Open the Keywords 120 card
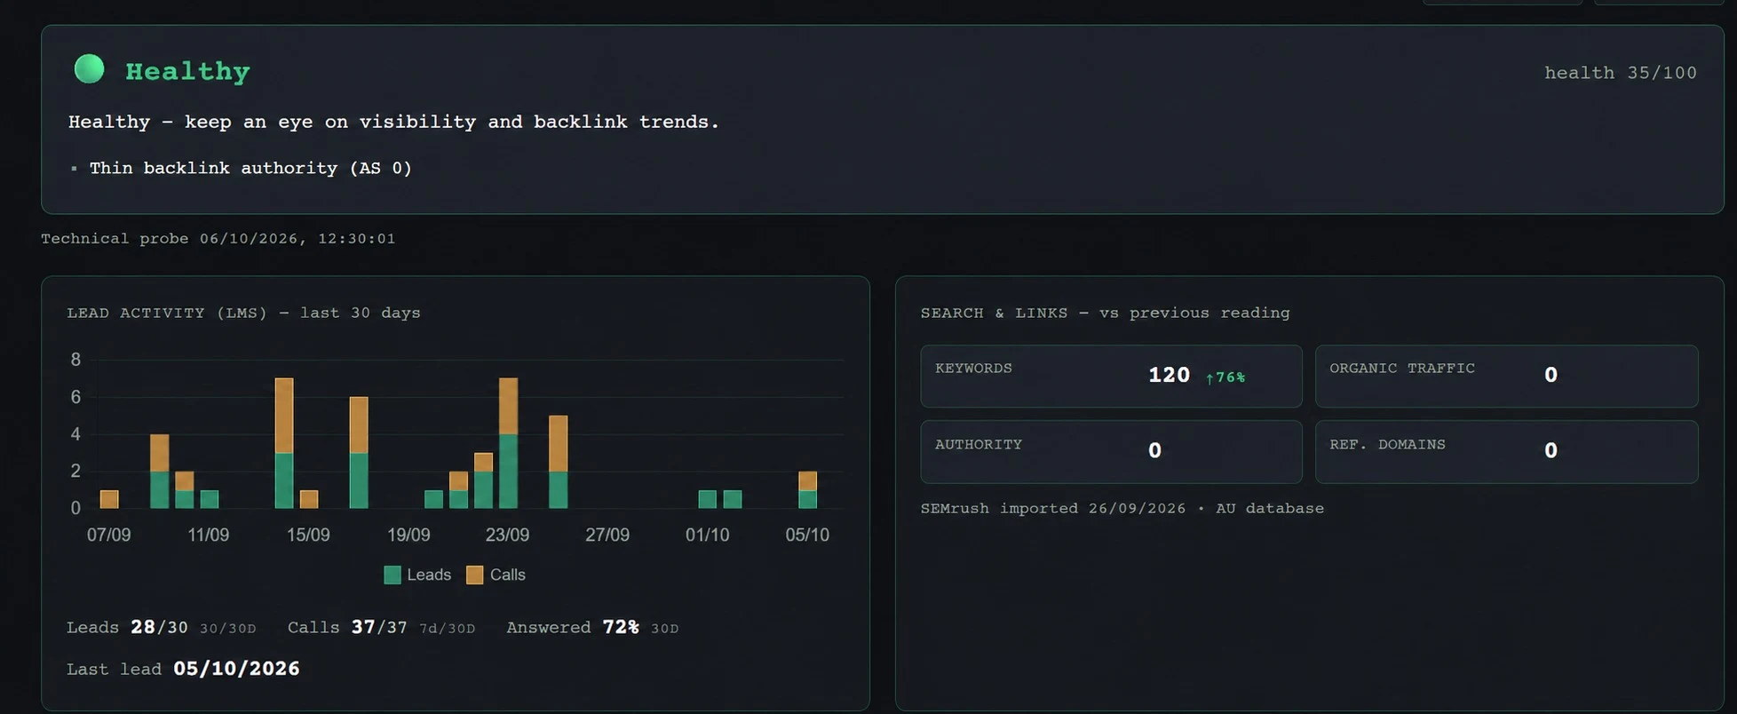Screen dimensions: 1737x714 1111,376
